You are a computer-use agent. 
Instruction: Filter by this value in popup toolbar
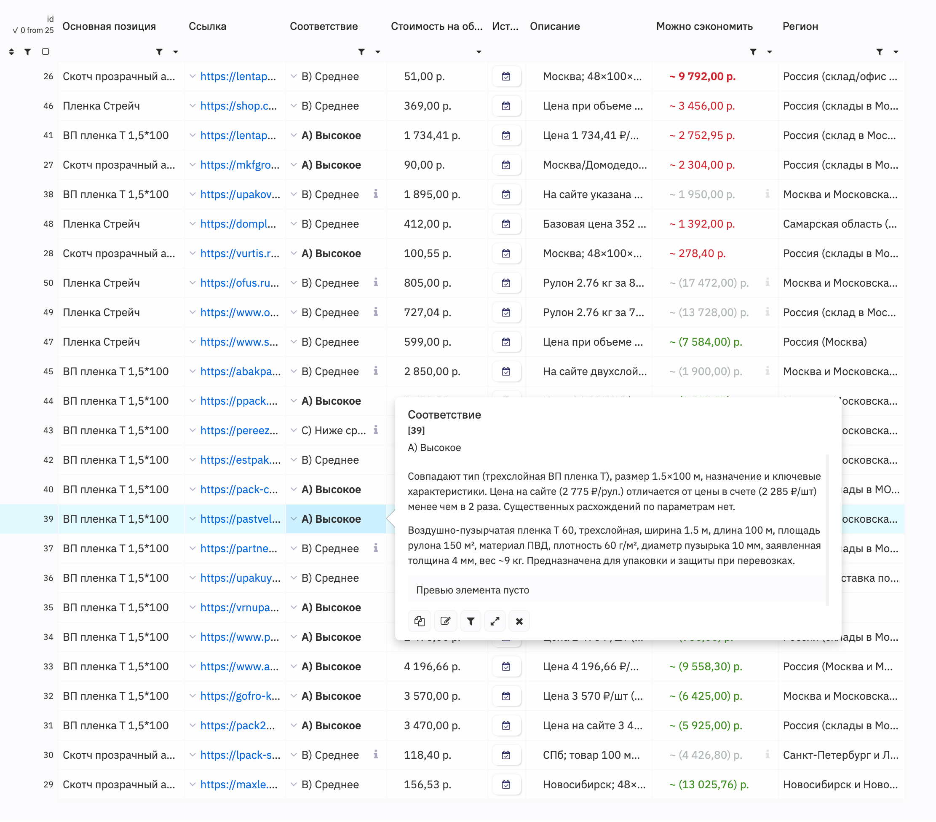point(470,621)
